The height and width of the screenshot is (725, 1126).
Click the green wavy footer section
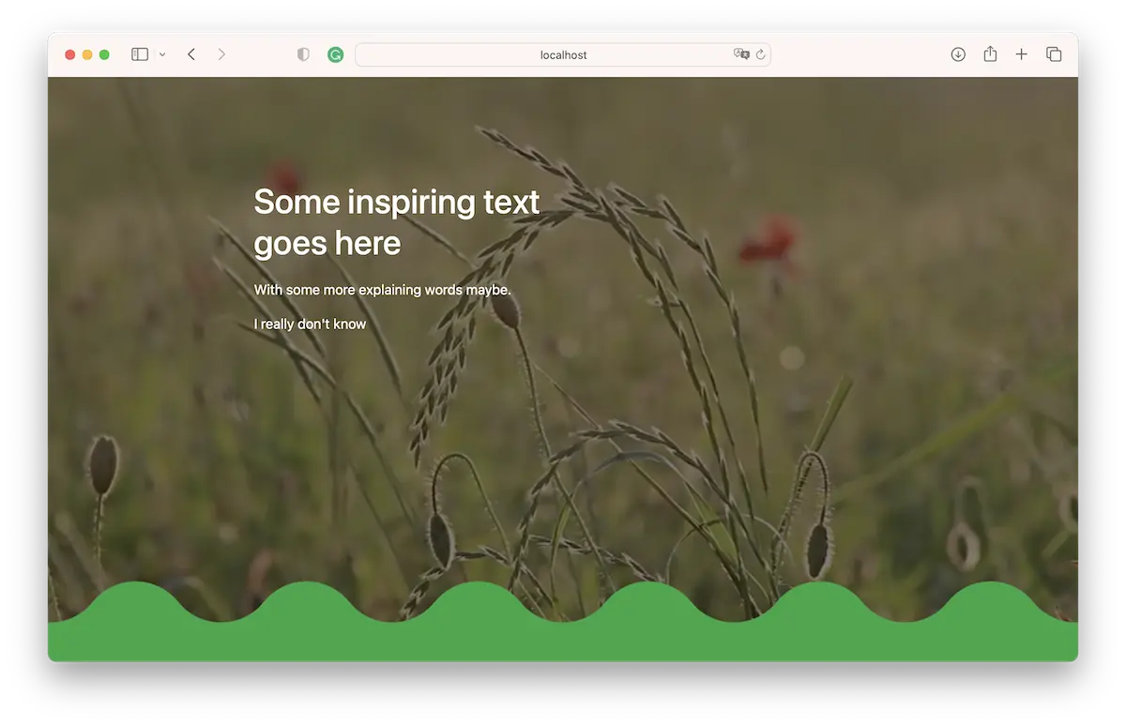pos(563,641)
